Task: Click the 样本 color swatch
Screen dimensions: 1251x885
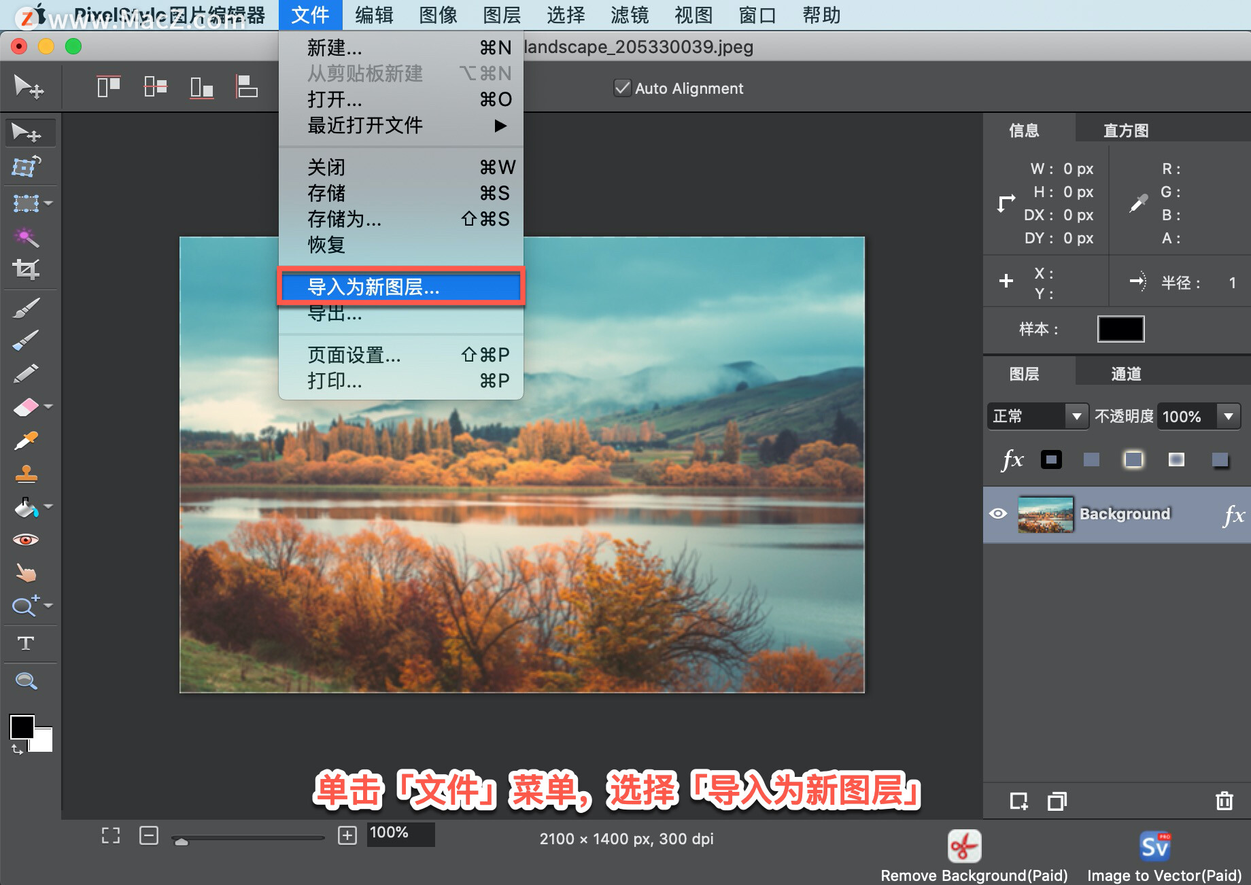Action: click(x=1120, y=329)
